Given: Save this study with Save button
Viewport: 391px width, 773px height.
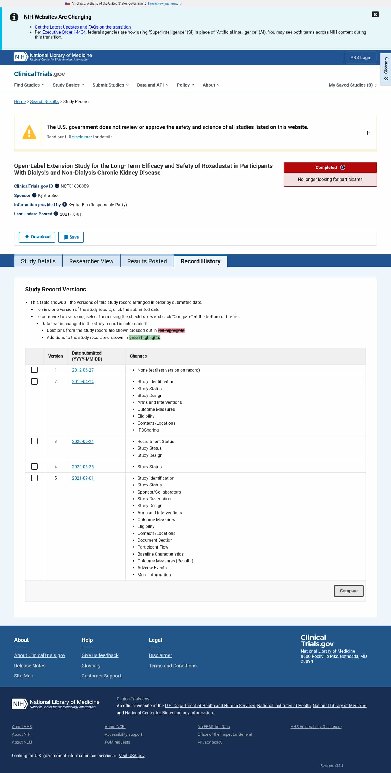Looking at the screenshot, I should (x=71, y=237).
